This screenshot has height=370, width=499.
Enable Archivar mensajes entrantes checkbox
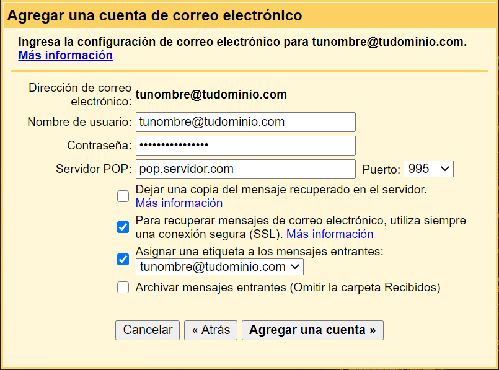point(123,288)
